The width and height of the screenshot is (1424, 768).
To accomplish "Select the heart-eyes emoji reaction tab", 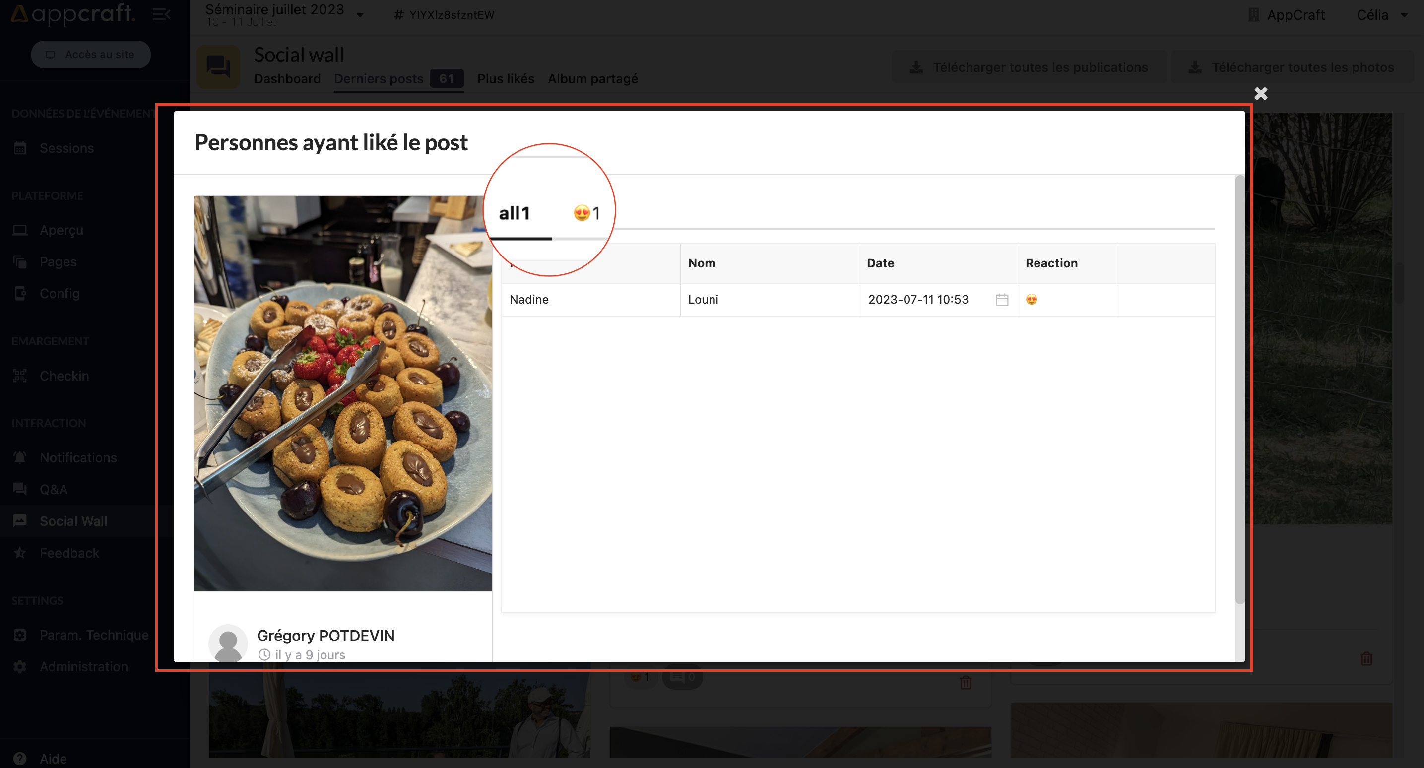I will click(586, 213).
